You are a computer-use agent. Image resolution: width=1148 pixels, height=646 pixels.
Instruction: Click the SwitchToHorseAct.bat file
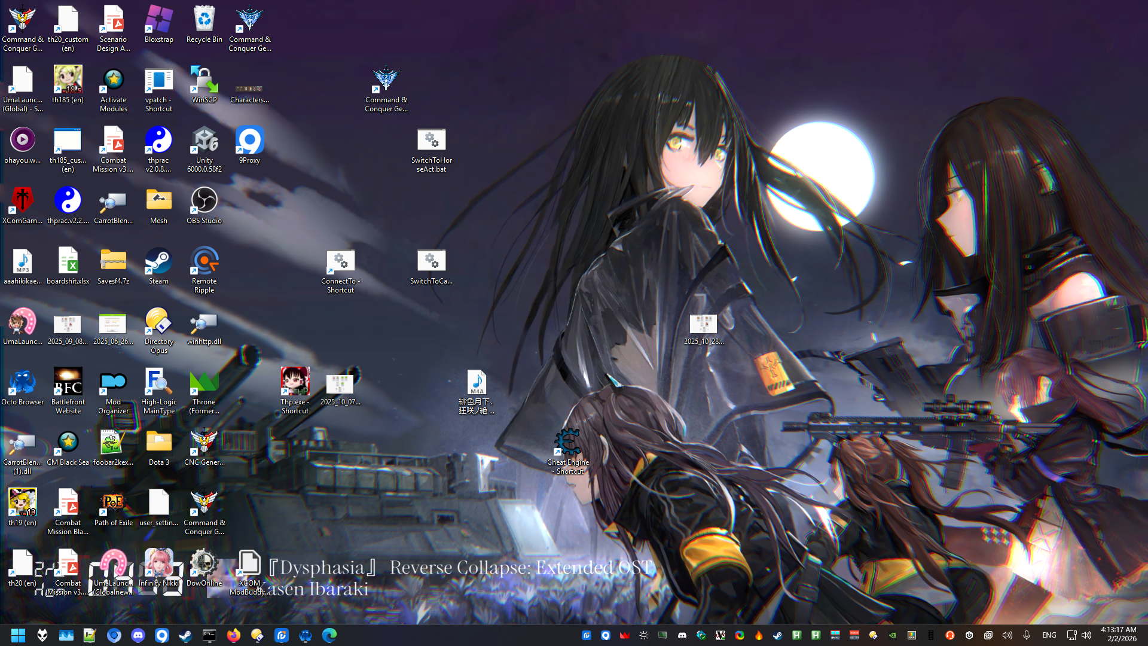(x=431, y=141)
